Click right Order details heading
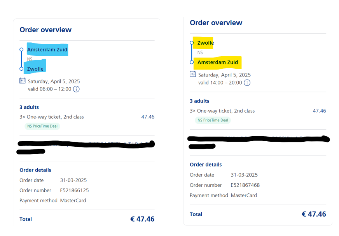 (x=206, y=165)
